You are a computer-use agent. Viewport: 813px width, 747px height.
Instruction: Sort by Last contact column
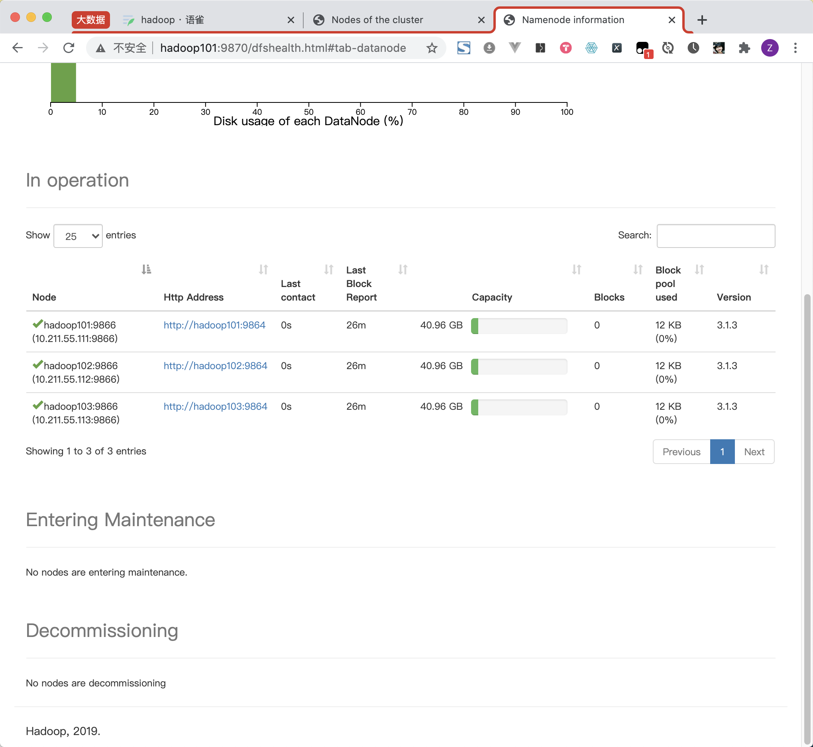click(x=298, y=290)
